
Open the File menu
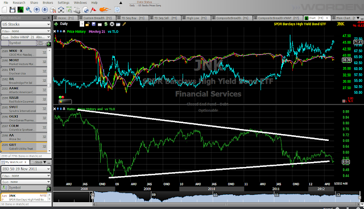(6, 2)
